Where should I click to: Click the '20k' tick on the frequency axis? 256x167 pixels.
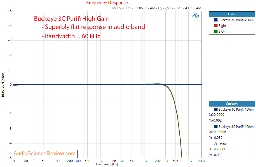click(158, 161)
